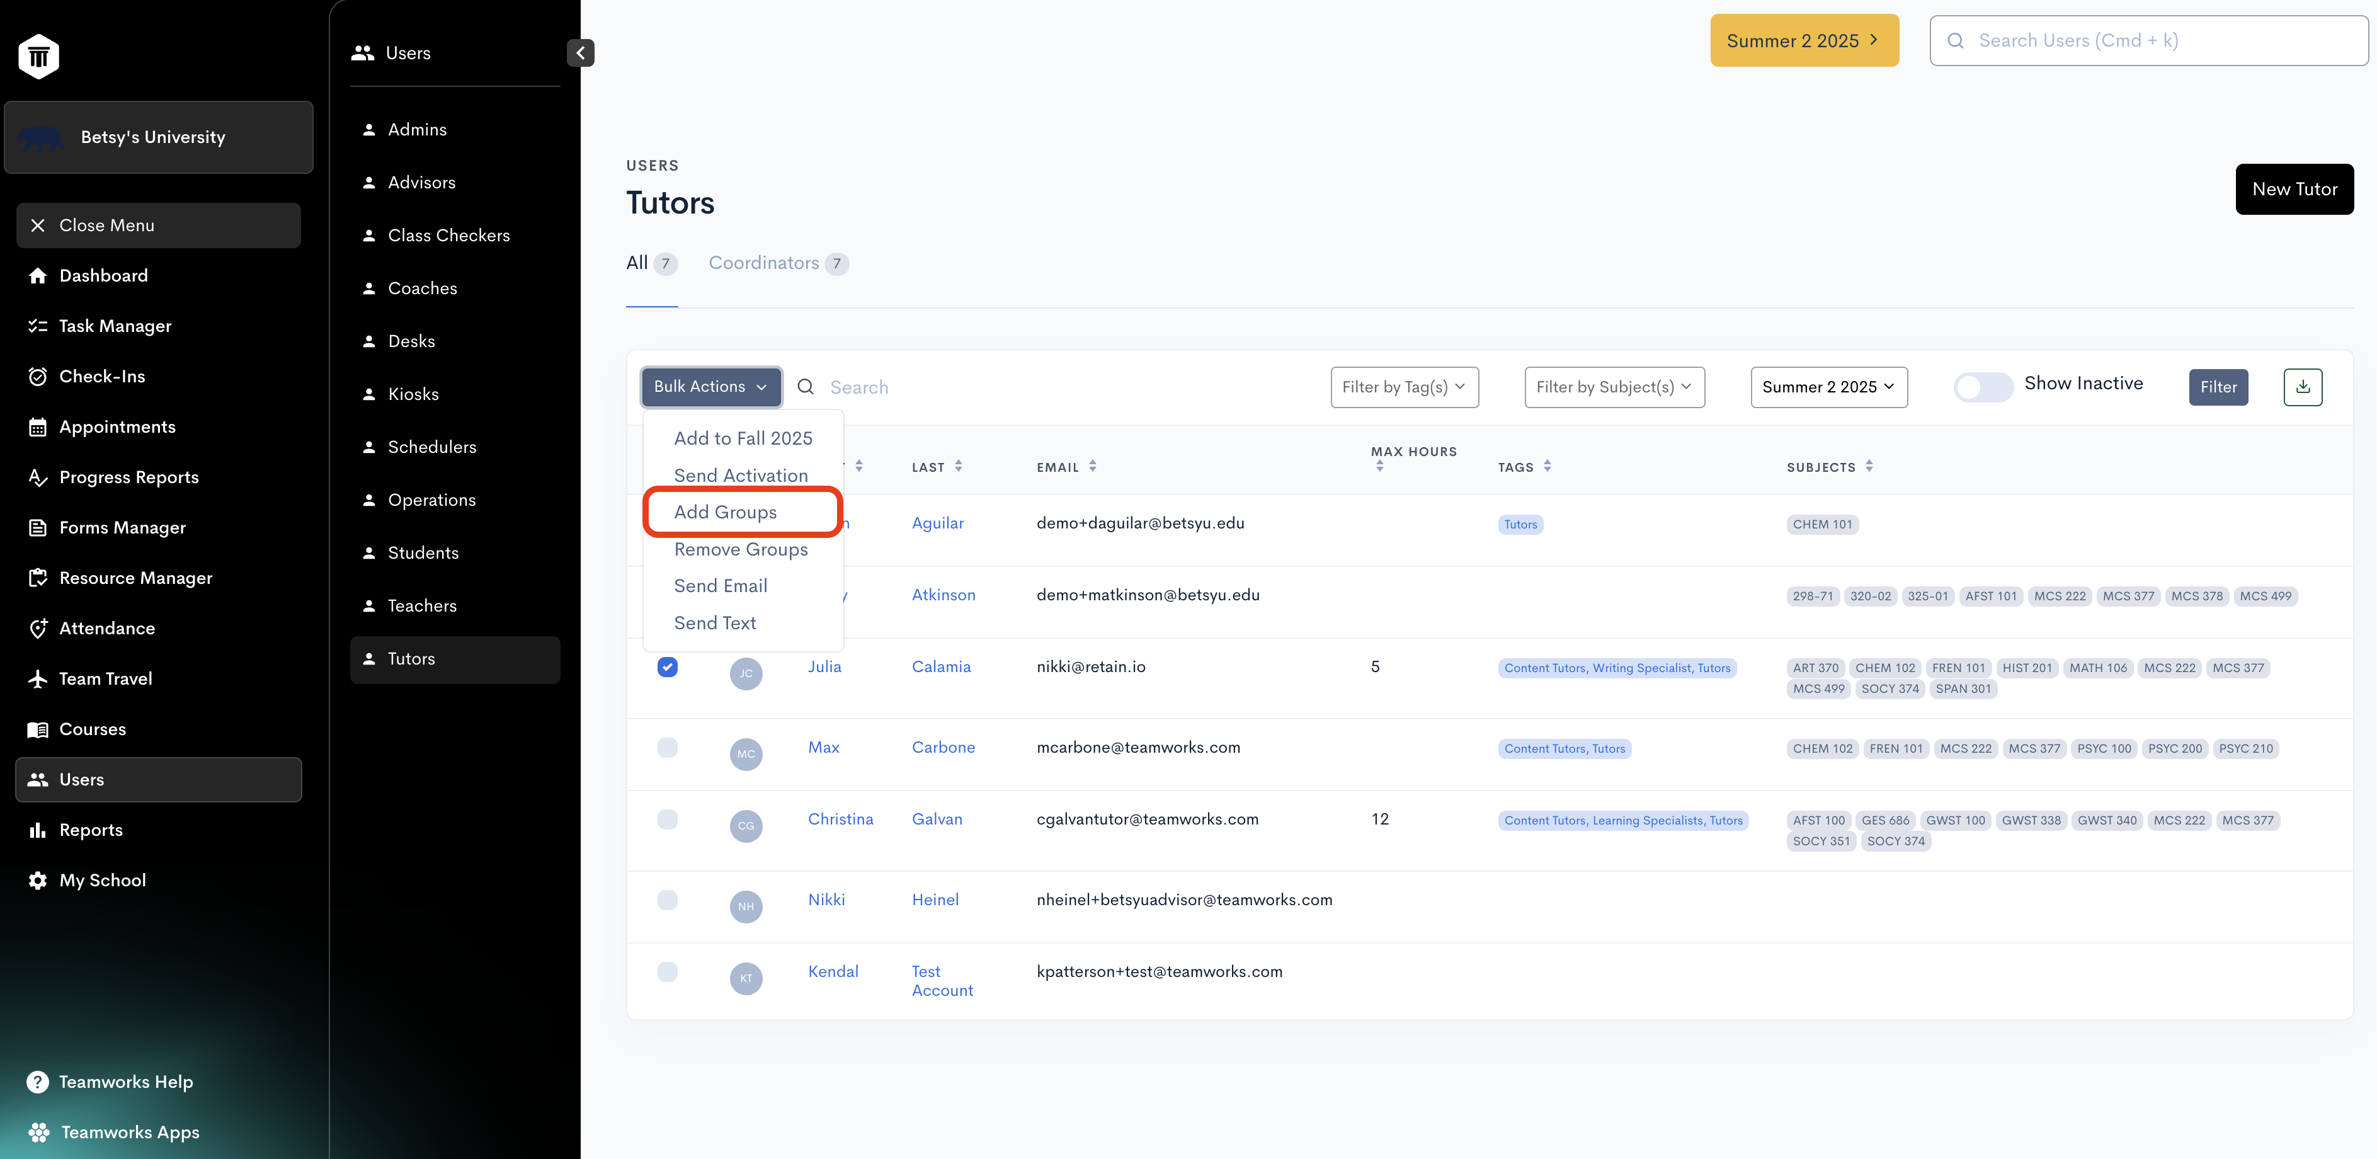Open the Summer 2 2025 term select
2377x1159 pixels.
(x=1828, y=387)
